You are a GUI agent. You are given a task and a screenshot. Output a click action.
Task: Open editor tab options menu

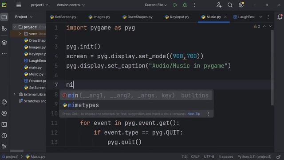pyautogui.click(x=268, y=17)
